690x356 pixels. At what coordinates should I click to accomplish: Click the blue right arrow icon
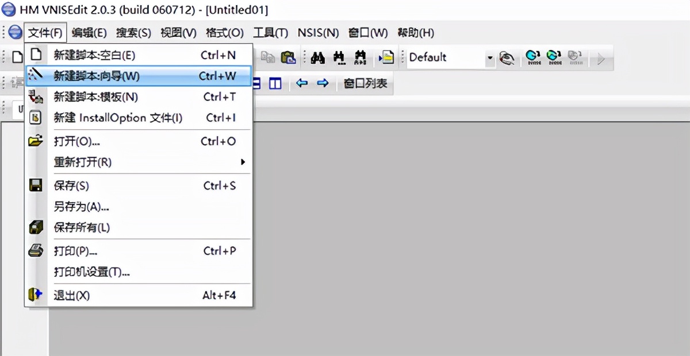pos(323,83)
